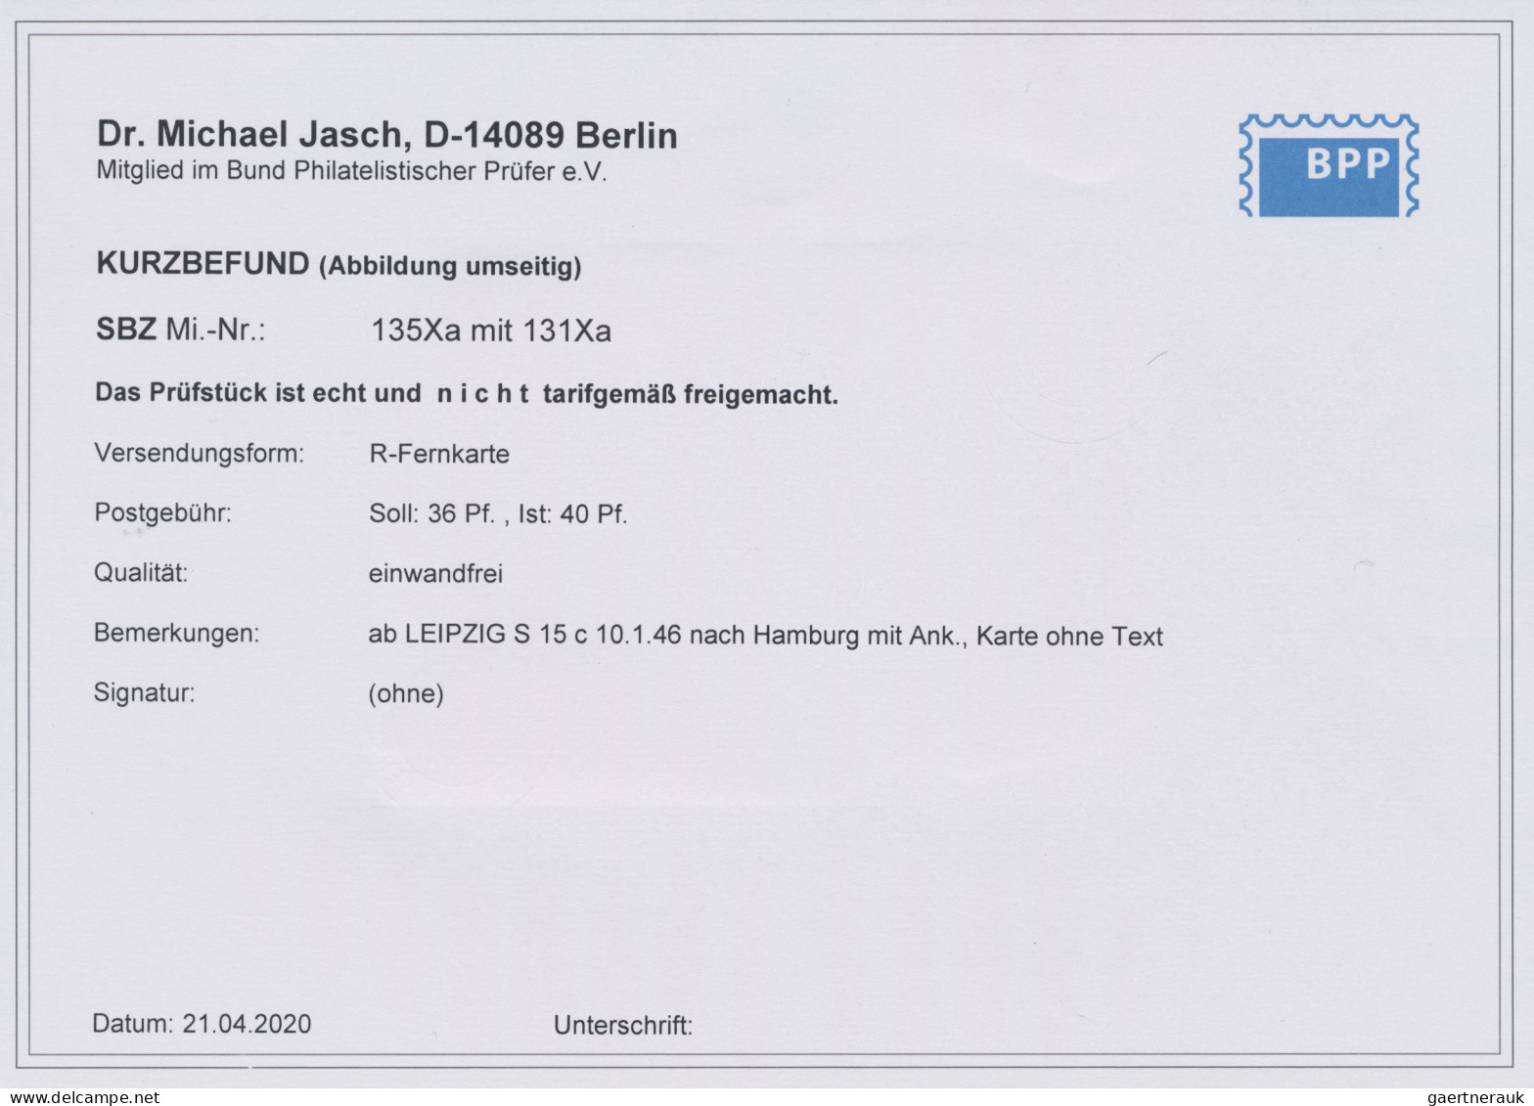
Task: Click the value '(ohne)'
Action: click(406, 694)
